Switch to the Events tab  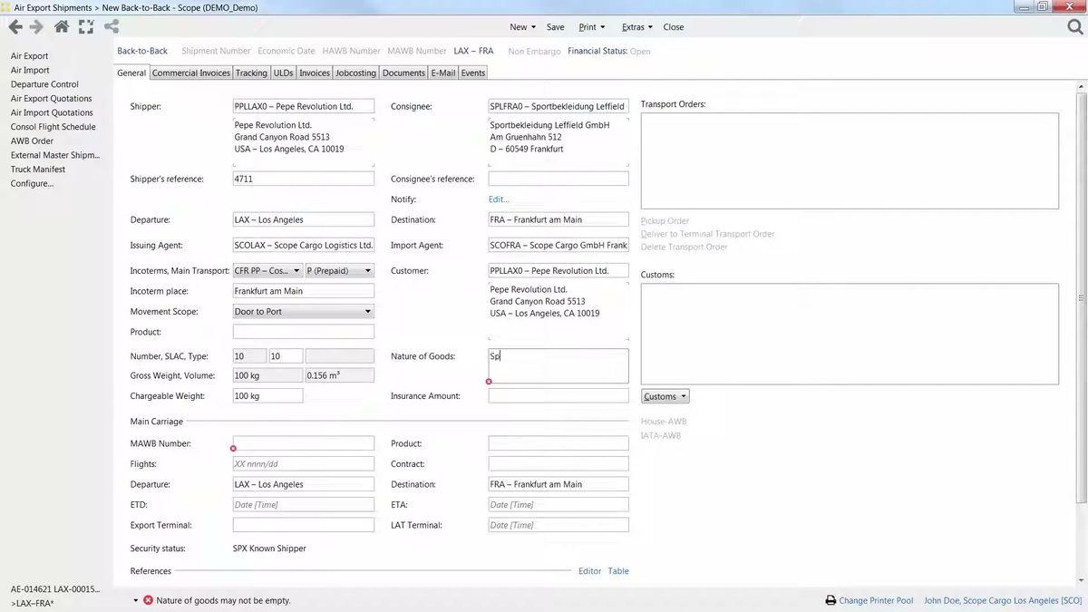pyautogui.click(x=472, y=73)
